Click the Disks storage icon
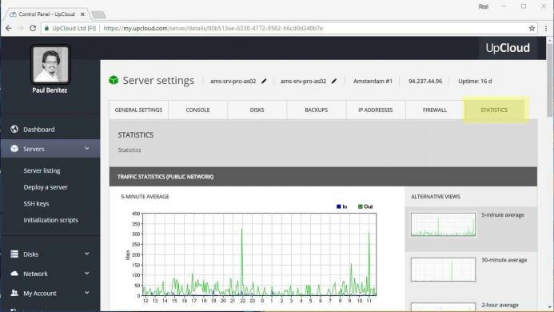Viewport: 554px width, 312px height. click(14, 254)
